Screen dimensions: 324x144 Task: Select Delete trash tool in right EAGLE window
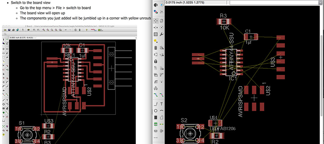(x=156, y=48)
